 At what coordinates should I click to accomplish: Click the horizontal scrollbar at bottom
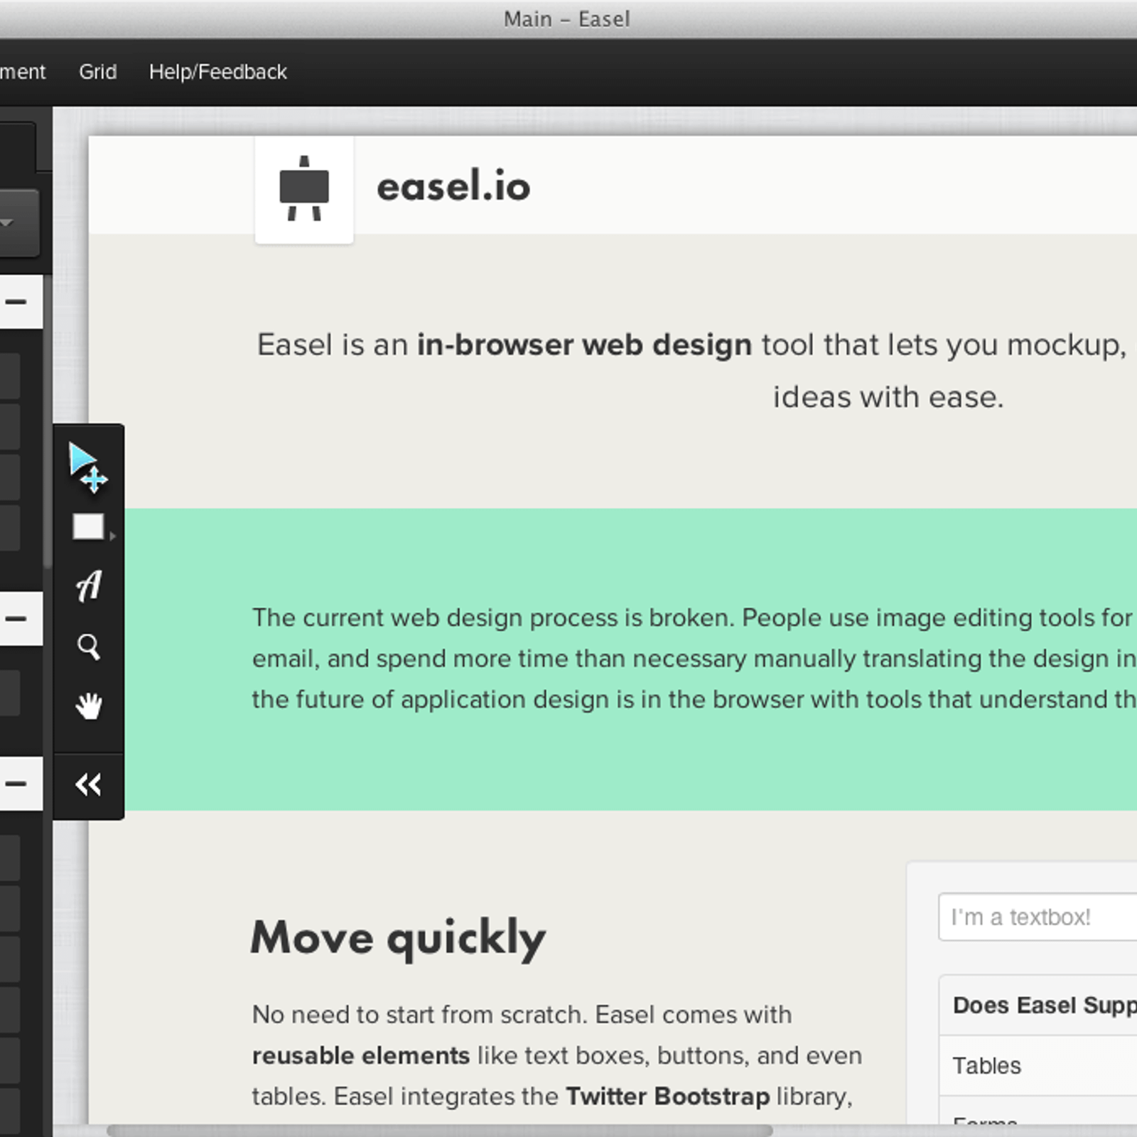(x=439, y=1130)
